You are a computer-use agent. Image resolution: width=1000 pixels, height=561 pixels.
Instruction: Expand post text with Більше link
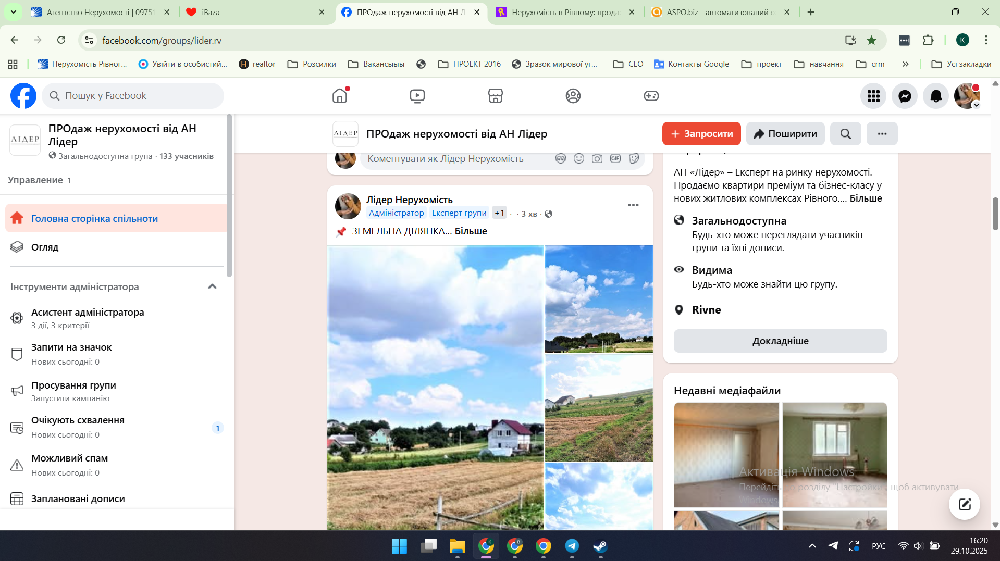(x=471, y=231)
